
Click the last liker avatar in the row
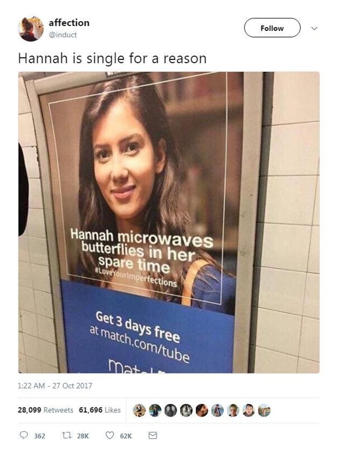[264, 410]
